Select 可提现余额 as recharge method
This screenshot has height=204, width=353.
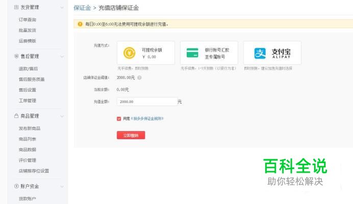pyautogui.click(x=146, y=53)
